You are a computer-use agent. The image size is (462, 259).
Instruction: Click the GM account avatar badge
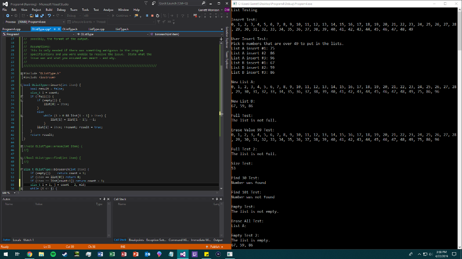click(x=226, y=10)
